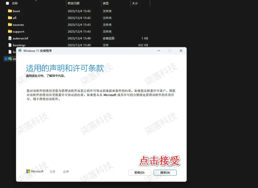Screen dimensions: 258x188
Task: Click the Decline 拒绝(D) button
Action: point(139,173)
